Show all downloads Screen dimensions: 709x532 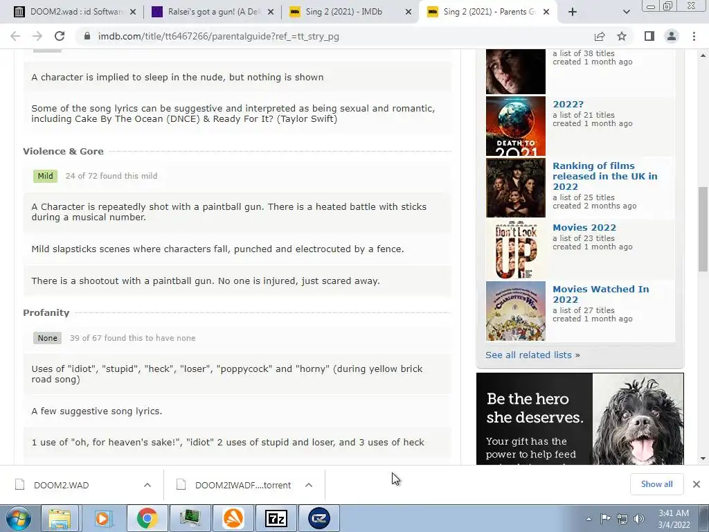656,484
